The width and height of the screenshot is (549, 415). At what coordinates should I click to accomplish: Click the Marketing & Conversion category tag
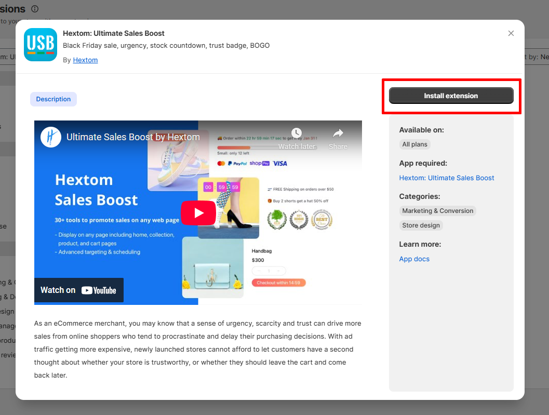point(437,211)
